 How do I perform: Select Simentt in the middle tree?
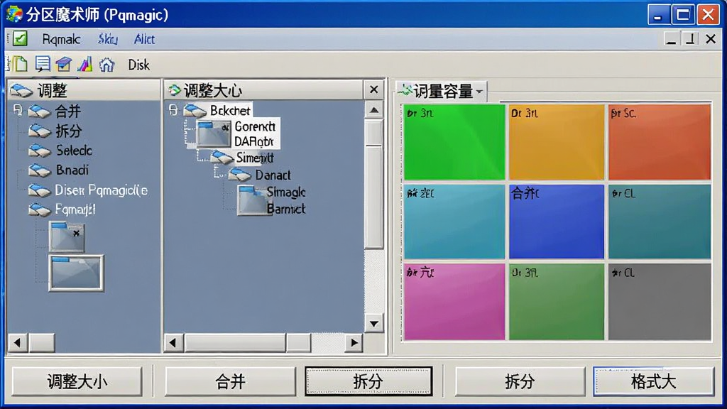point(255,158)
